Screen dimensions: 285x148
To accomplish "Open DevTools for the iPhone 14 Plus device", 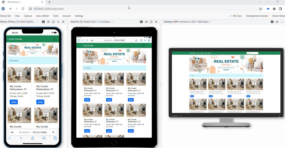I will pos(48,22).
